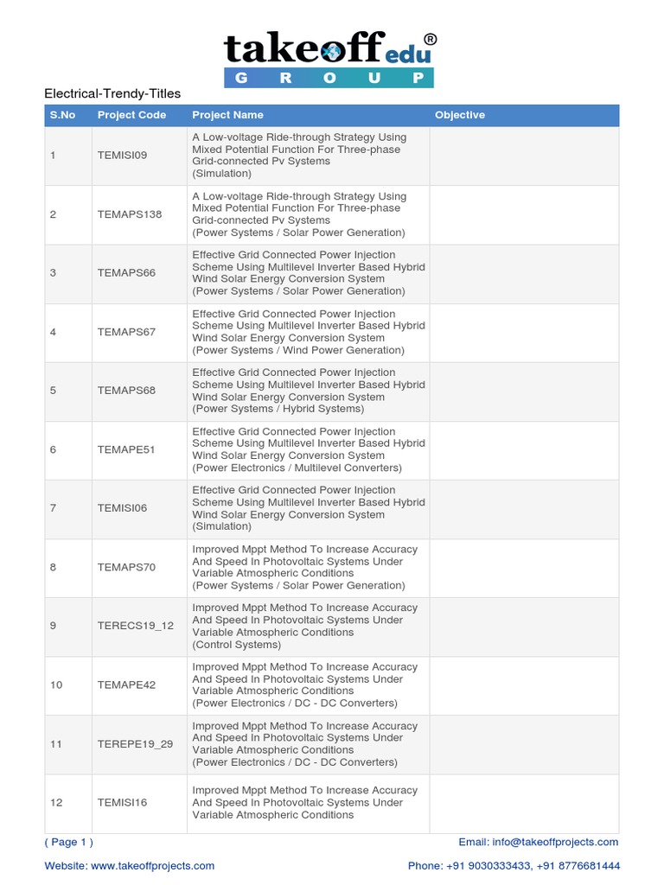
Task: Click the empty Objective cell in row 1
Action: (x=524, y=156)
